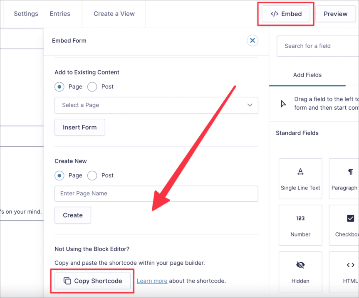Image resolution: width=359 pixels, height=298 pixels.
Task: Select the Single Line Text field
Action: (300, 178)
